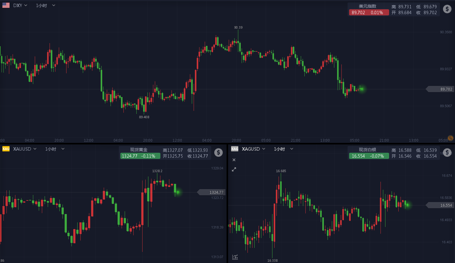Click the 16.403 label on silver price axis

447,242
